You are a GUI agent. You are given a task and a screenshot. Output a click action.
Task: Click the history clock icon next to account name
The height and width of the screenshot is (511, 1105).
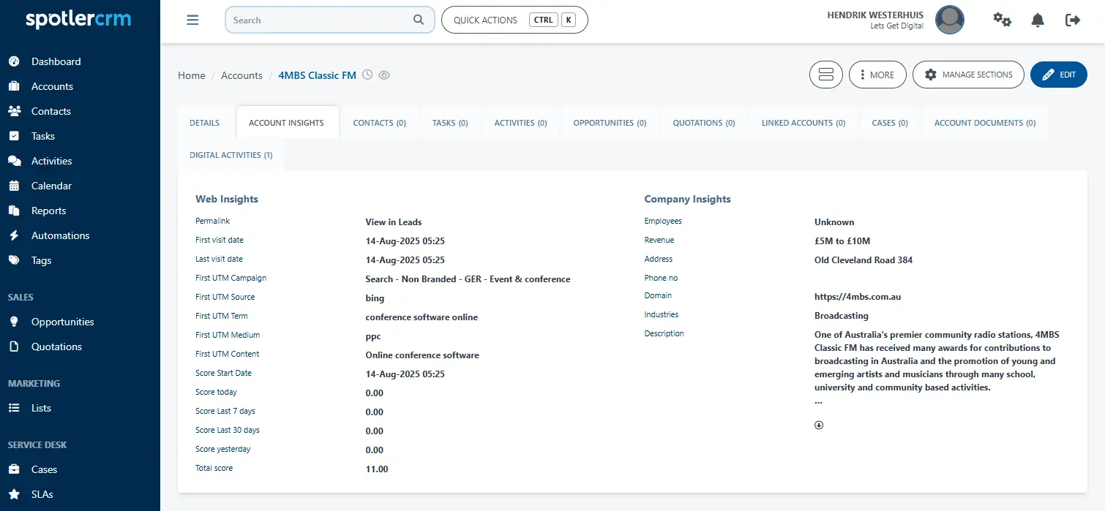point(367,75)
